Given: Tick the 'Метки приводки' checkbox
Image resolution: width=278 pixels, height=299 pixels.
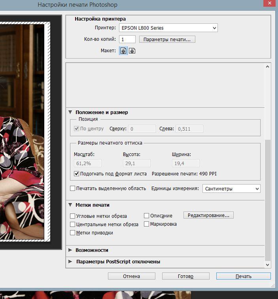Looking at the screenshot, I should pos(72,232).
